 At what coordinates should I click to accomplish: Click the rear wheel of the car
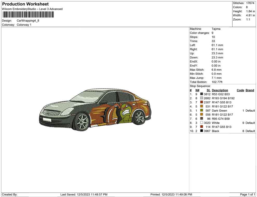(139, 117)
